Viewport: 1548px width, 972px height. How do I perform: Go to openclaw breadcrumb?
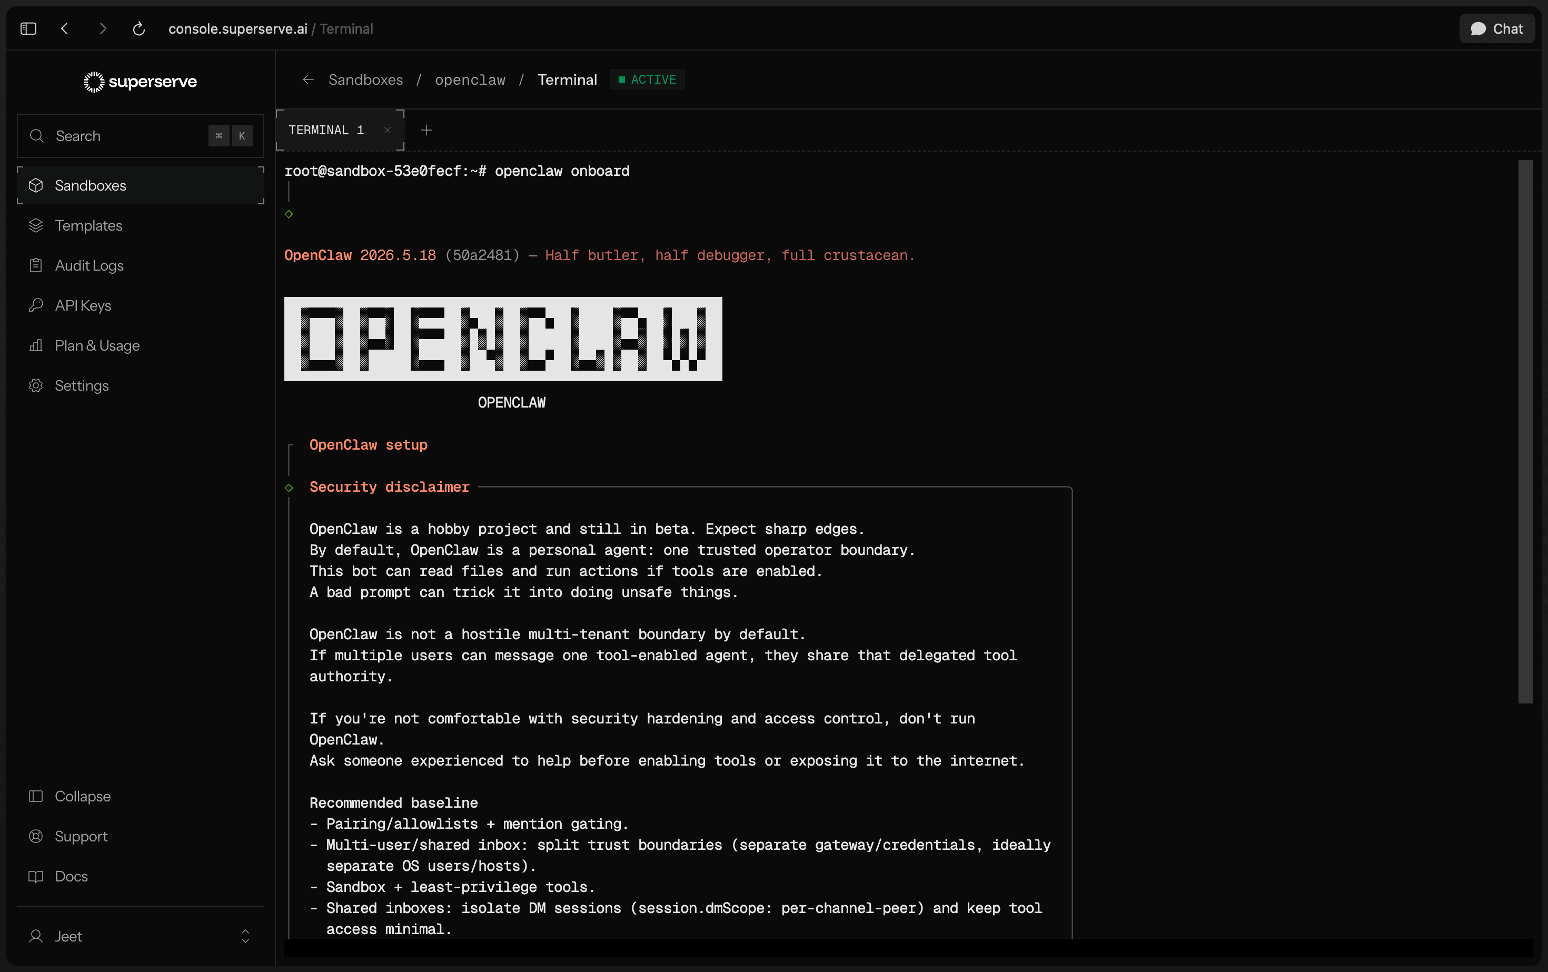pyautogui.click(x=470, y=80)
